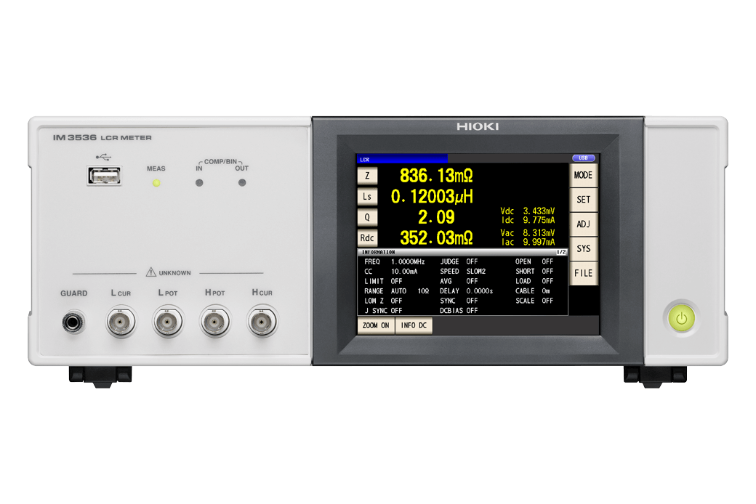This screenshot has height=504, width=756.
Task: Click the INFORMATION page 1/2 indicator
Action: click(560, 252)
